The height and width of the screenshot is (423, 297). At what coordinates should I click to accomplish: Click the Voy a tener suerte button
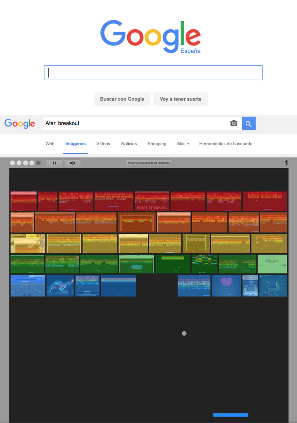181,99
